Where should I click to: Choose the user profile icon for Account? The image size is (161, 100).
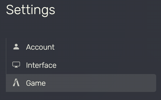[16, 47]
